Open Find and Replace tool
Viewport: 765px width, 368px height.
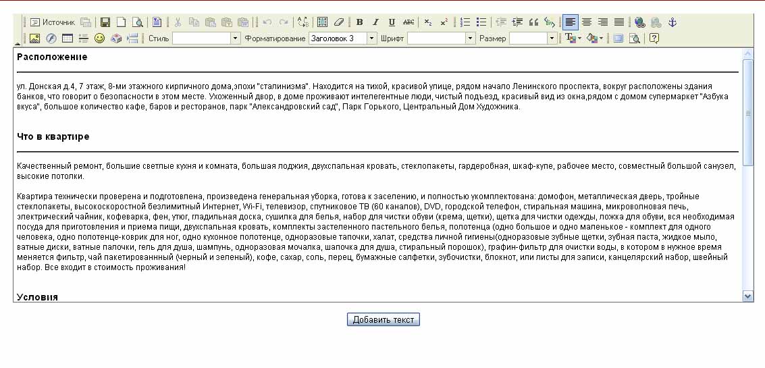click(303, 22)
